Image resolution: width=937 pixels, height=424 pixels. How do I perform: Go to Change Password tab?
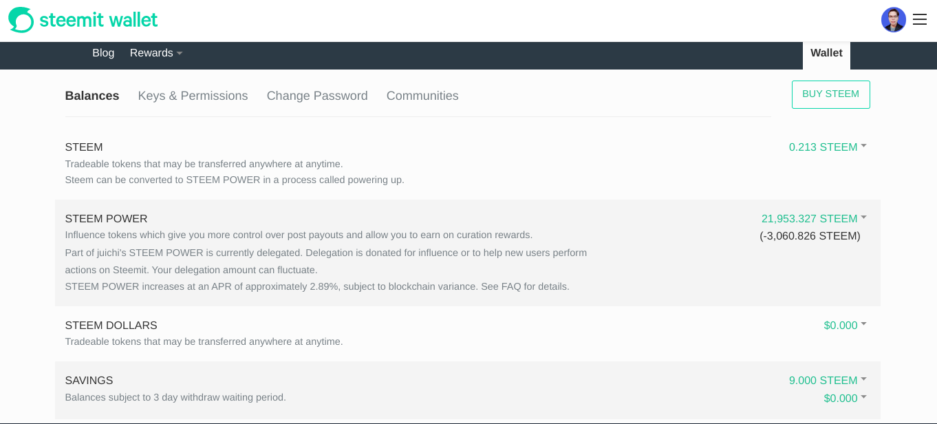coord(317,96)
